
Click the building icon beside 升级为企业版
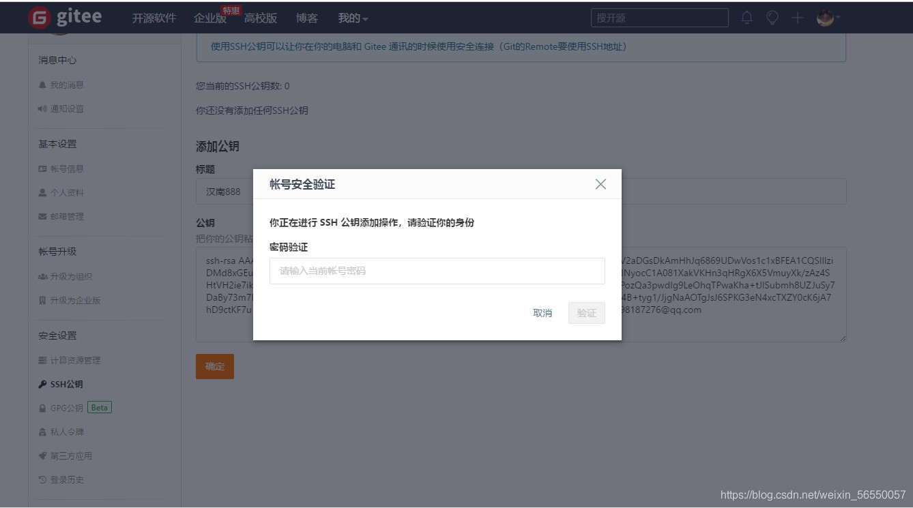tap(42, 300)
